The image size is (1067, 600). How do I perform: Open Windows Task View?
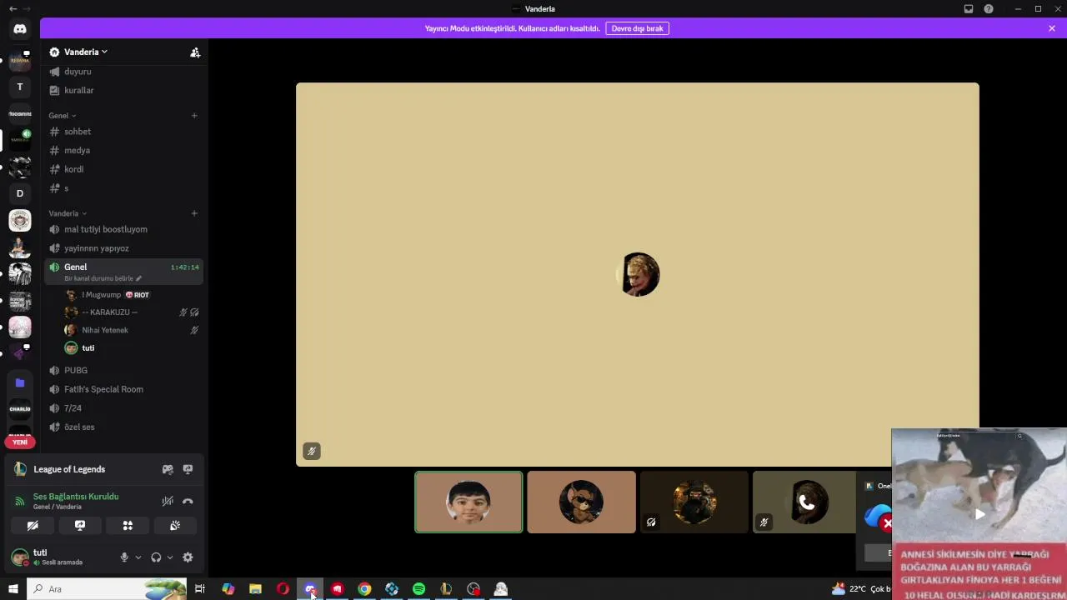(x=200, y=589)
